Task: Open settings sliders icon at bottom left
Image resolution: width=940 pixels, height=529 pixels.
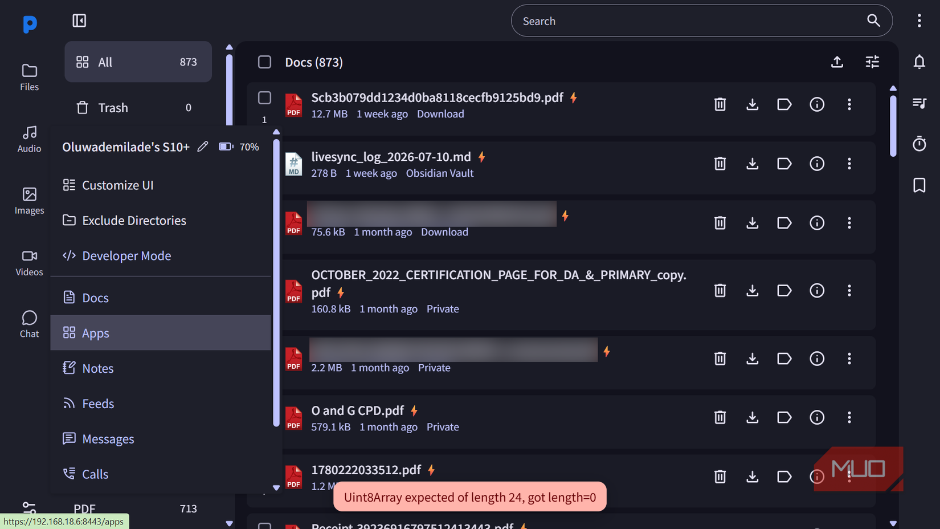Action: click(29, 507)
